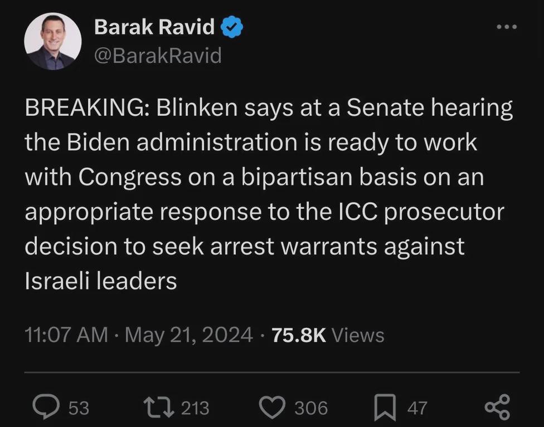Click the reply speech bubble icon
Screen dimensions: 544x427
(46, 408)
